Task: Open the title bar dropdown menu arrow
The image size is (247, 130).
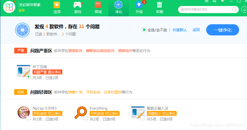Action: 222,1
